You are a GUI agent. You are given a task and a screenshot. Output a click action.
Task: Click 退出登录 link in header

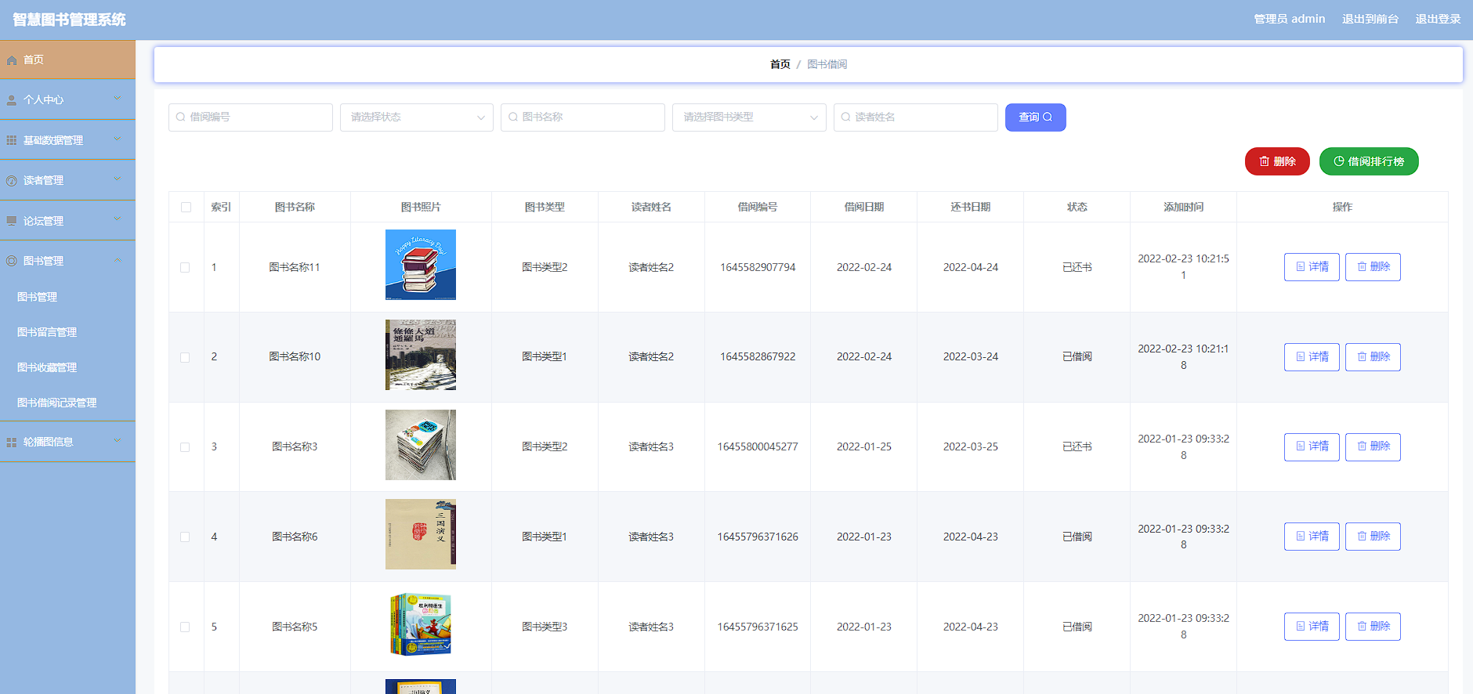click(1438, 19)
